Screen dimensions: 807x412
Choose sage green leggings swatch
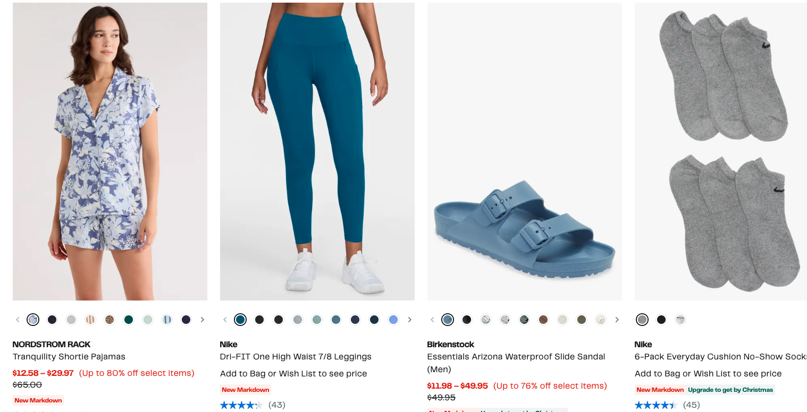tap(317, 320)
